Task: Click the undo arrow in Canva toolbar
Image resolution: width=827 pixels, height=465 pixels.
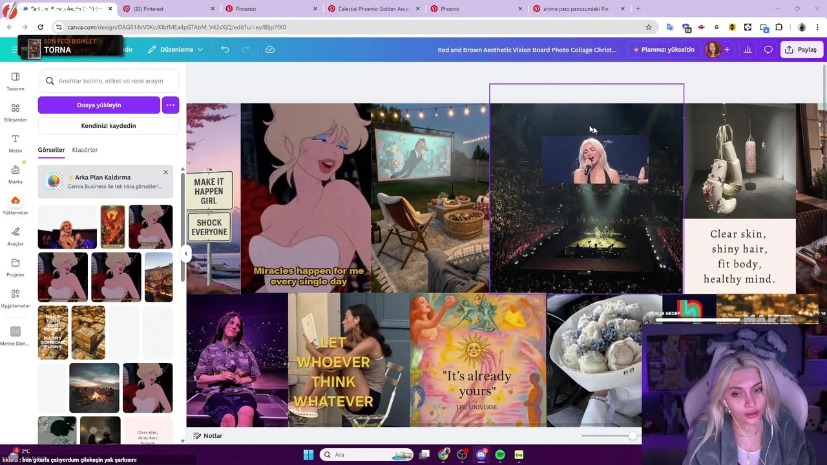Action: point(225,50)
